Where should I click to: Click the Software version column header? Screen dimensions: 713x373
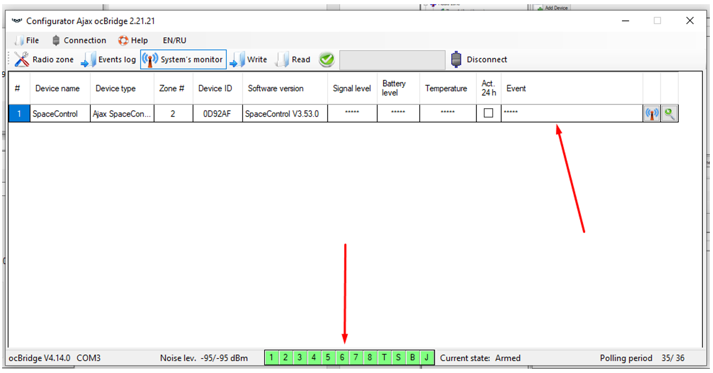285,88
